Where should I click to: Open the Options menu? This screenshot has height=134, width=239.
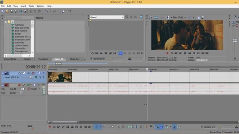point(40,6)
